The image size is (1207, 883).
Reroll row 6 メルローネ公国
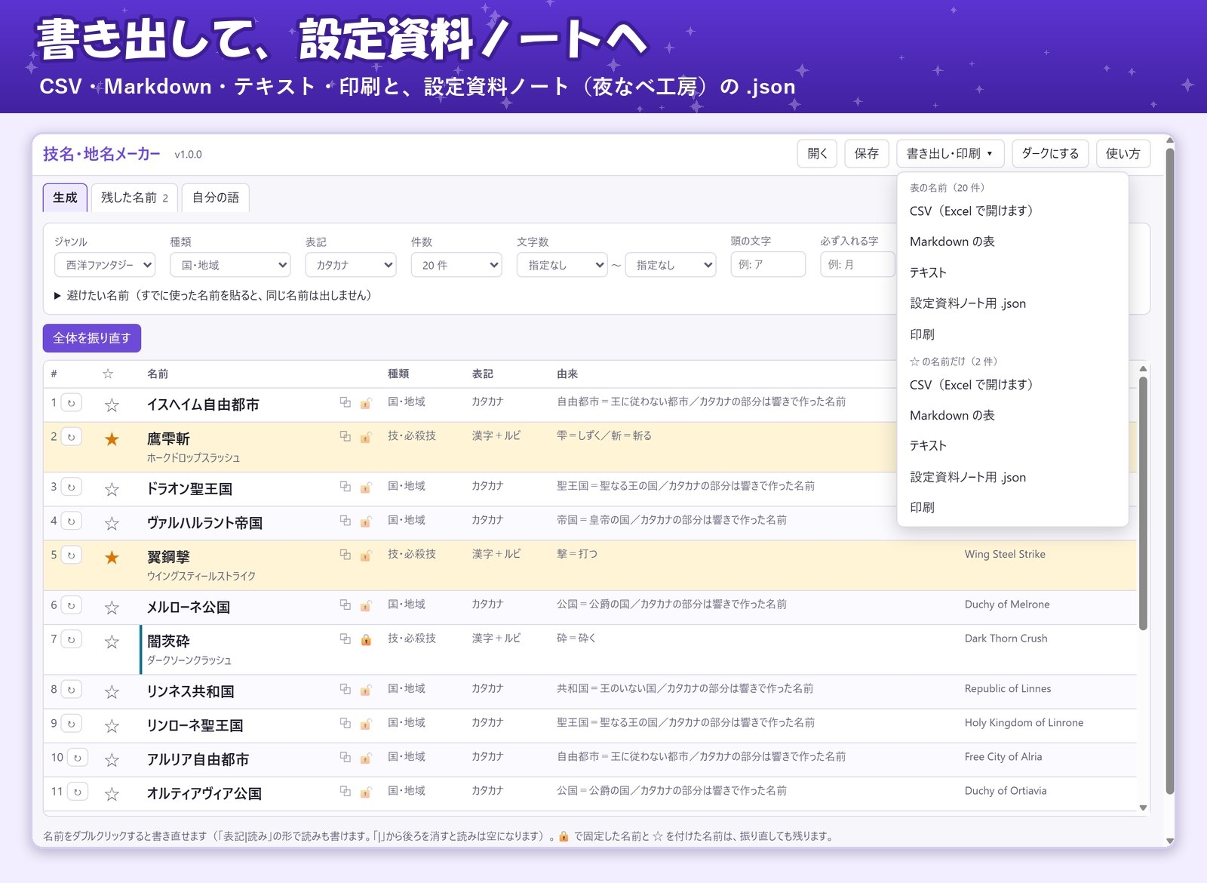click(x=71, y=605)
